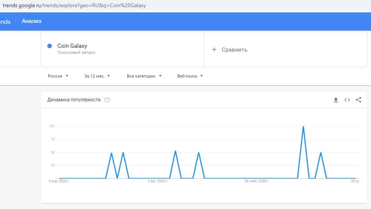The width and height of the screenshot is (371, 209).
Task: Open the Веб-поиск search type dropdown
Action: (190, 76)
